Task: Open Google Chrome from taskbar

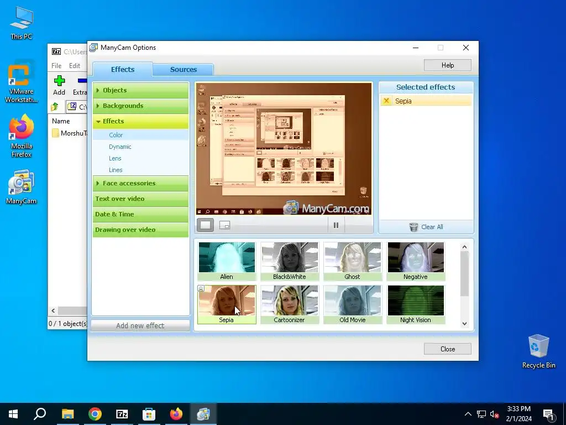Action: [95, 414]
